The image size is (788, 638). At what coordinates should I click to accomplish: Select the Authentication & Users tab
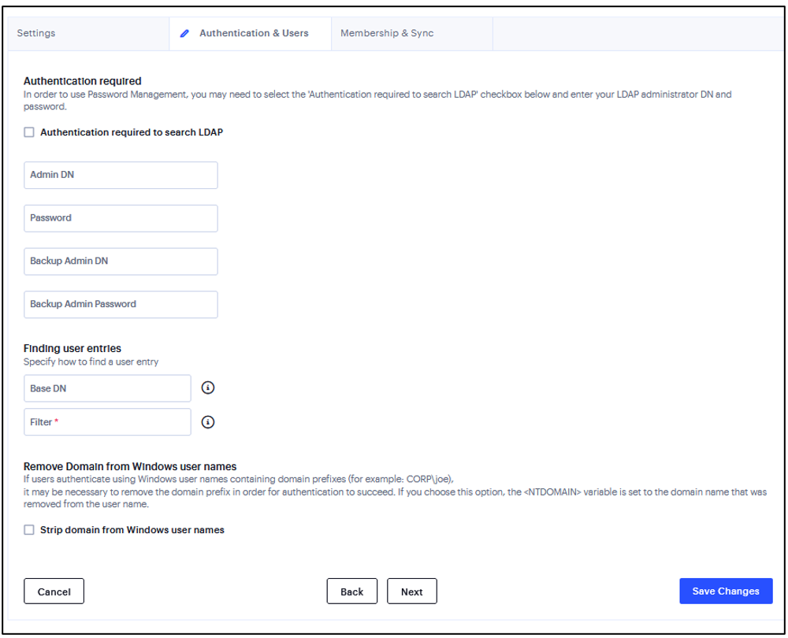[x=252, y=33]
